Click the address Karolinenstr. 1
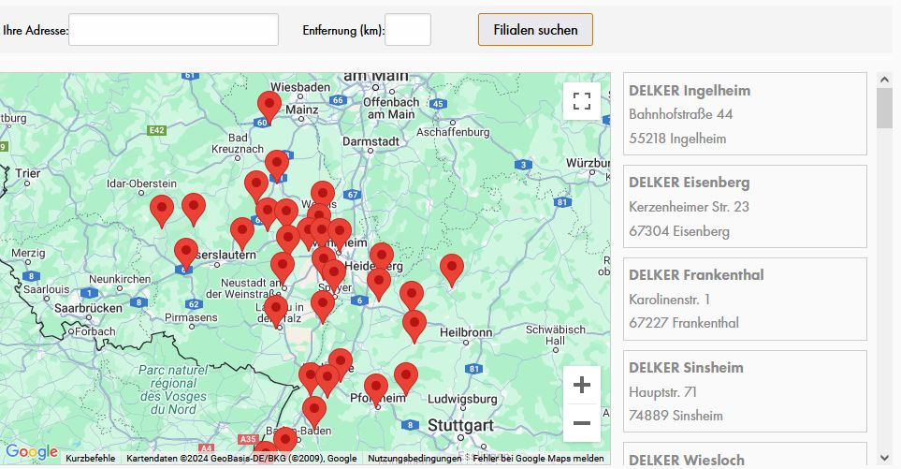This screenshot has width=901, height=469. tap(669, 300)
